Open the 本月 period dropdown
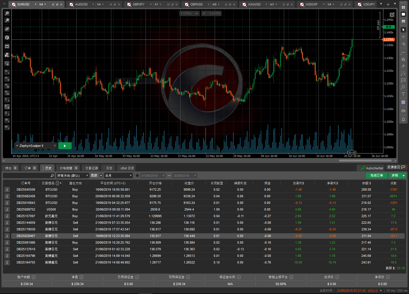The image size is (409, 294). pyautogui.click(x=118, y=175)
